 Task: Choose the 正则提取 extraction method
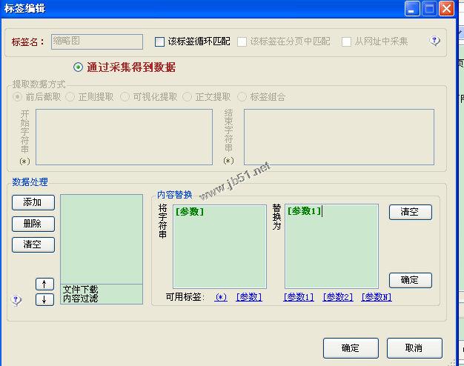[x=70, y=97]
